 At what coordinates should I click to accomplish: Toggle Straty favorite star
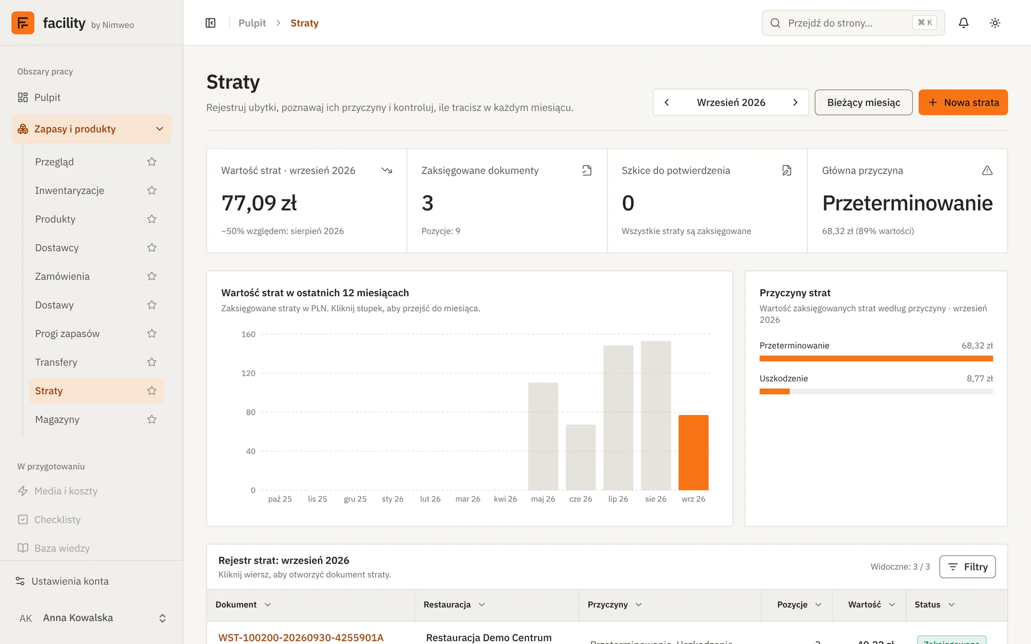tap(152, 391)
